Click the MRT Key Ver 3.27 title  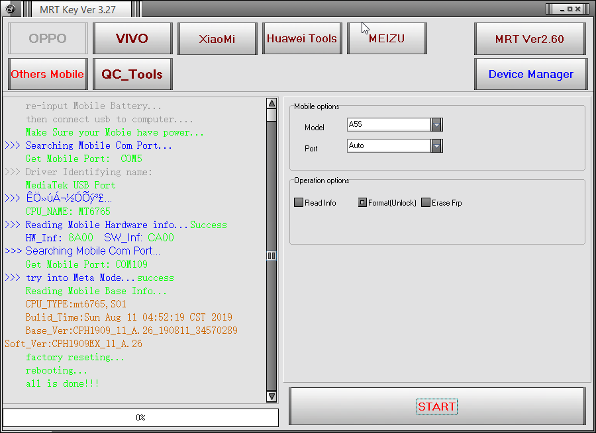(x=78, y=9)
